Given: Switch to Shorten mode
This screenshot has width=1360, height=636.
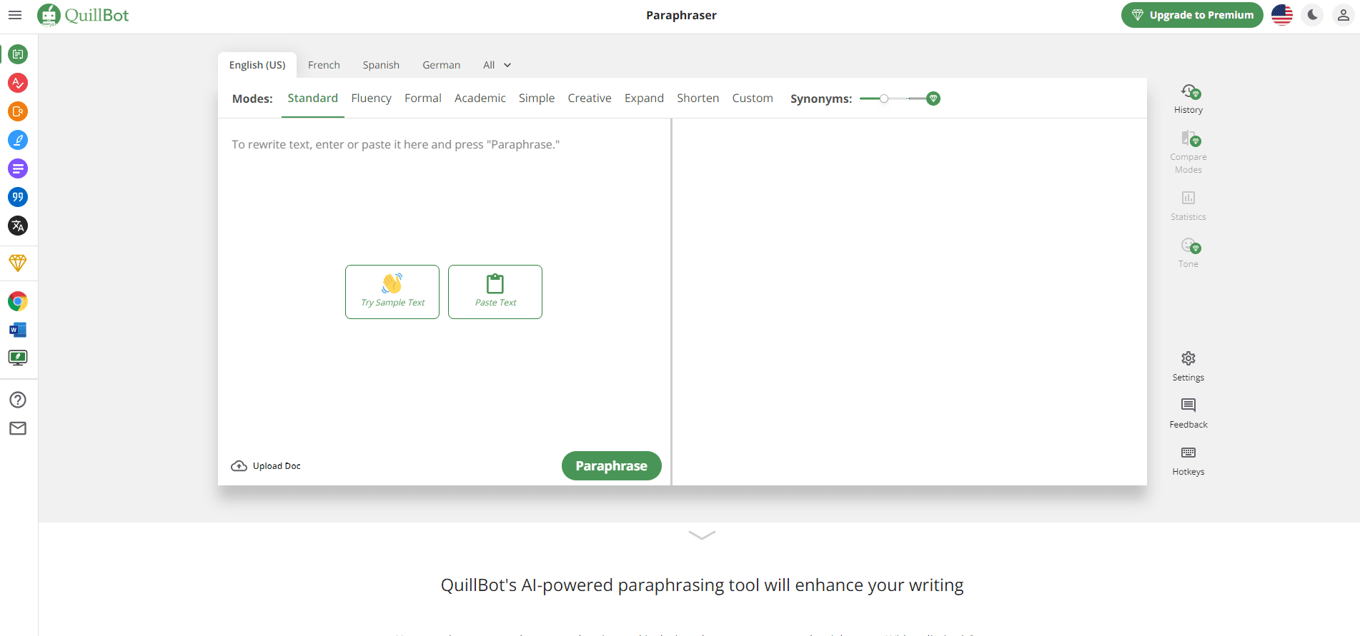Looking at the screenshot, I should click(x=698, y=98).
